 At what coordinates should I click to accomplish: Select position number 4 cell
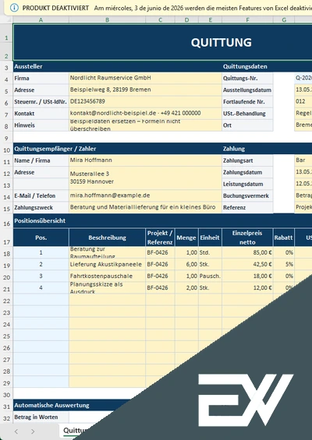pyautogui.click(x=41, y=288)
